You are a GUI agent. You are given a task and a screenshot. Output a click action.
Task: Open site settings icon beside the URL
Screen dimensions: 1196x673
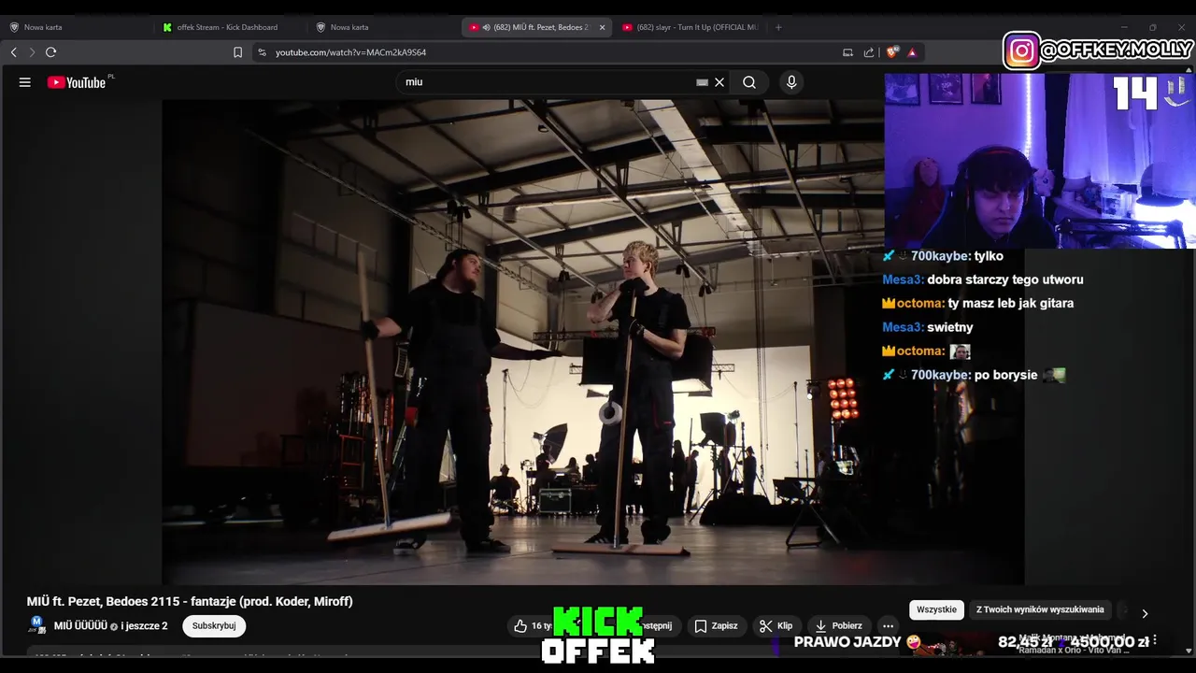click(x=262, y=52)
